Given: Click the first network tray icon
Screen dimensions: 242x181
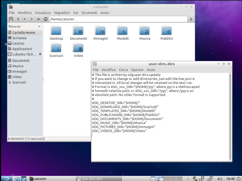Looking at the screenshot, I should point(202,179).
